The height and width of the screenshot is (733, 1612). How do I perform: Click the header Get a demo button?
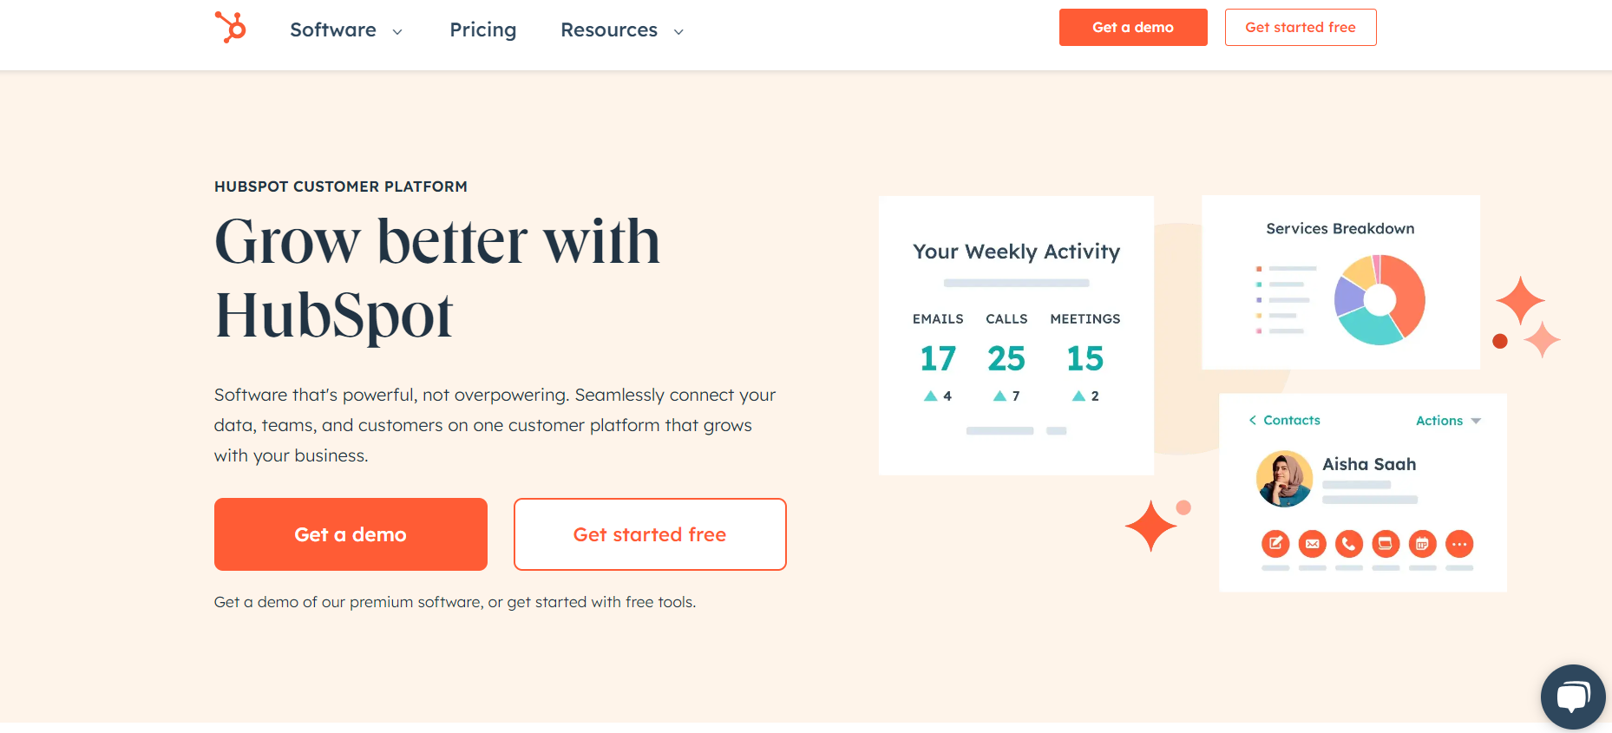(1133, 28)
